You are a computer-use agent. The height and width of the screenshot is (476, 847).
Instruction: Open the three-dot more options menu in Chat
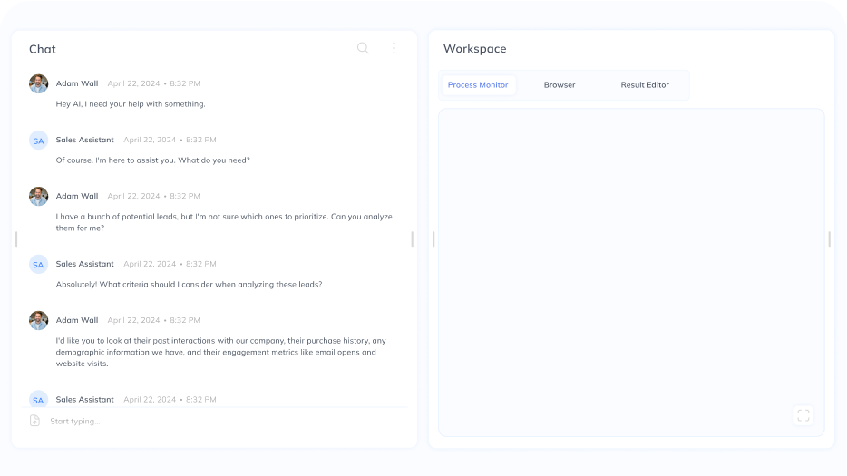click(394, 48)
